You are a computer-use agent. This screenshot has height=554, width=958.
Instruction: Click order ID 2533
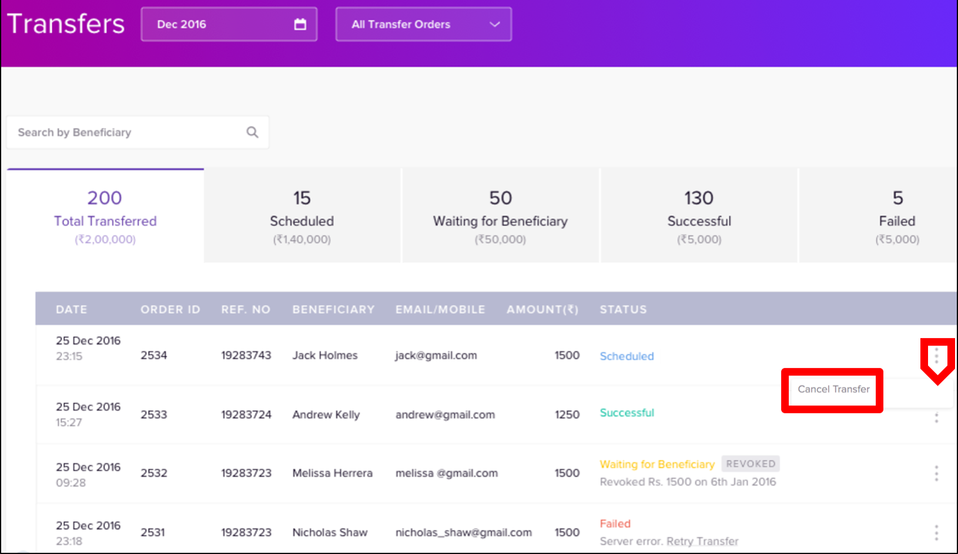coord(154,414)
